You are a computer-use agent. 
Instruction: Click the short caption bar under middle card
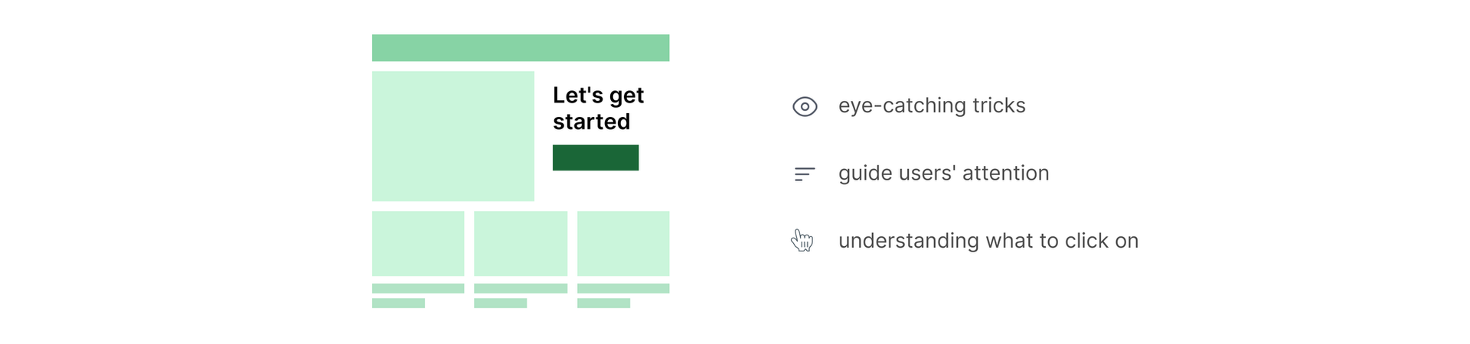click(500, 303)
